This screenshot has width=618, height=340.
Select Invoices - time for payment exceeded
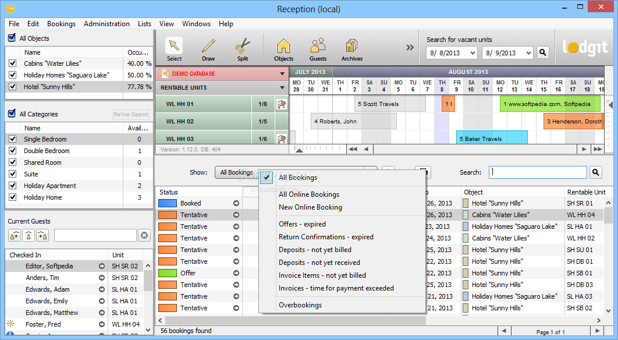[336, 288]
